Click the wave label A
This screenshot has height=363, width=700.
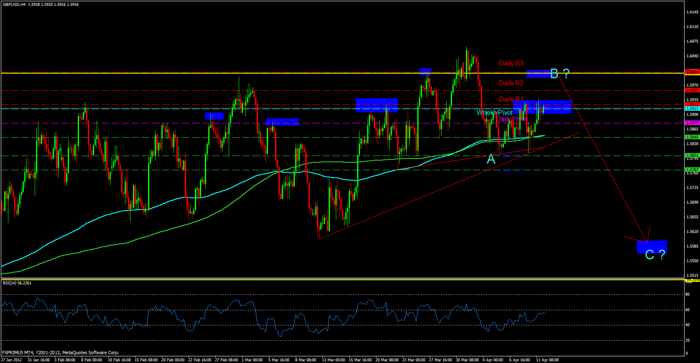tap(491, 159)
